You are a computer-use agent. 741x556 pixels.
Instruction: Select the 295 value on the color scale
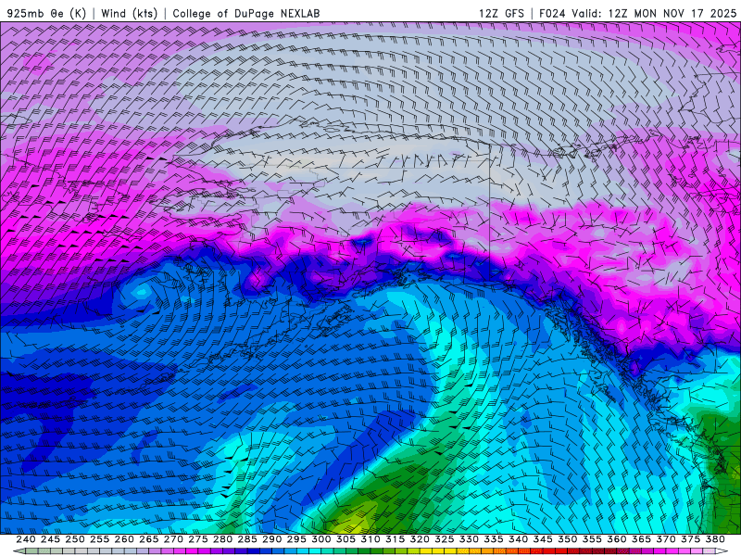coord(296,539)
